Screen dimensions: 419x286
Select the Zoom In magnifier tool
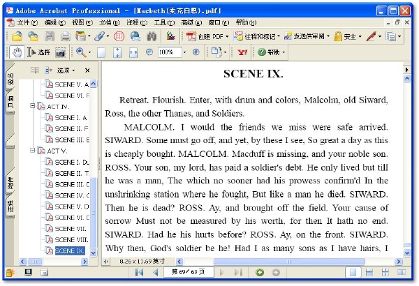point(81,52)
